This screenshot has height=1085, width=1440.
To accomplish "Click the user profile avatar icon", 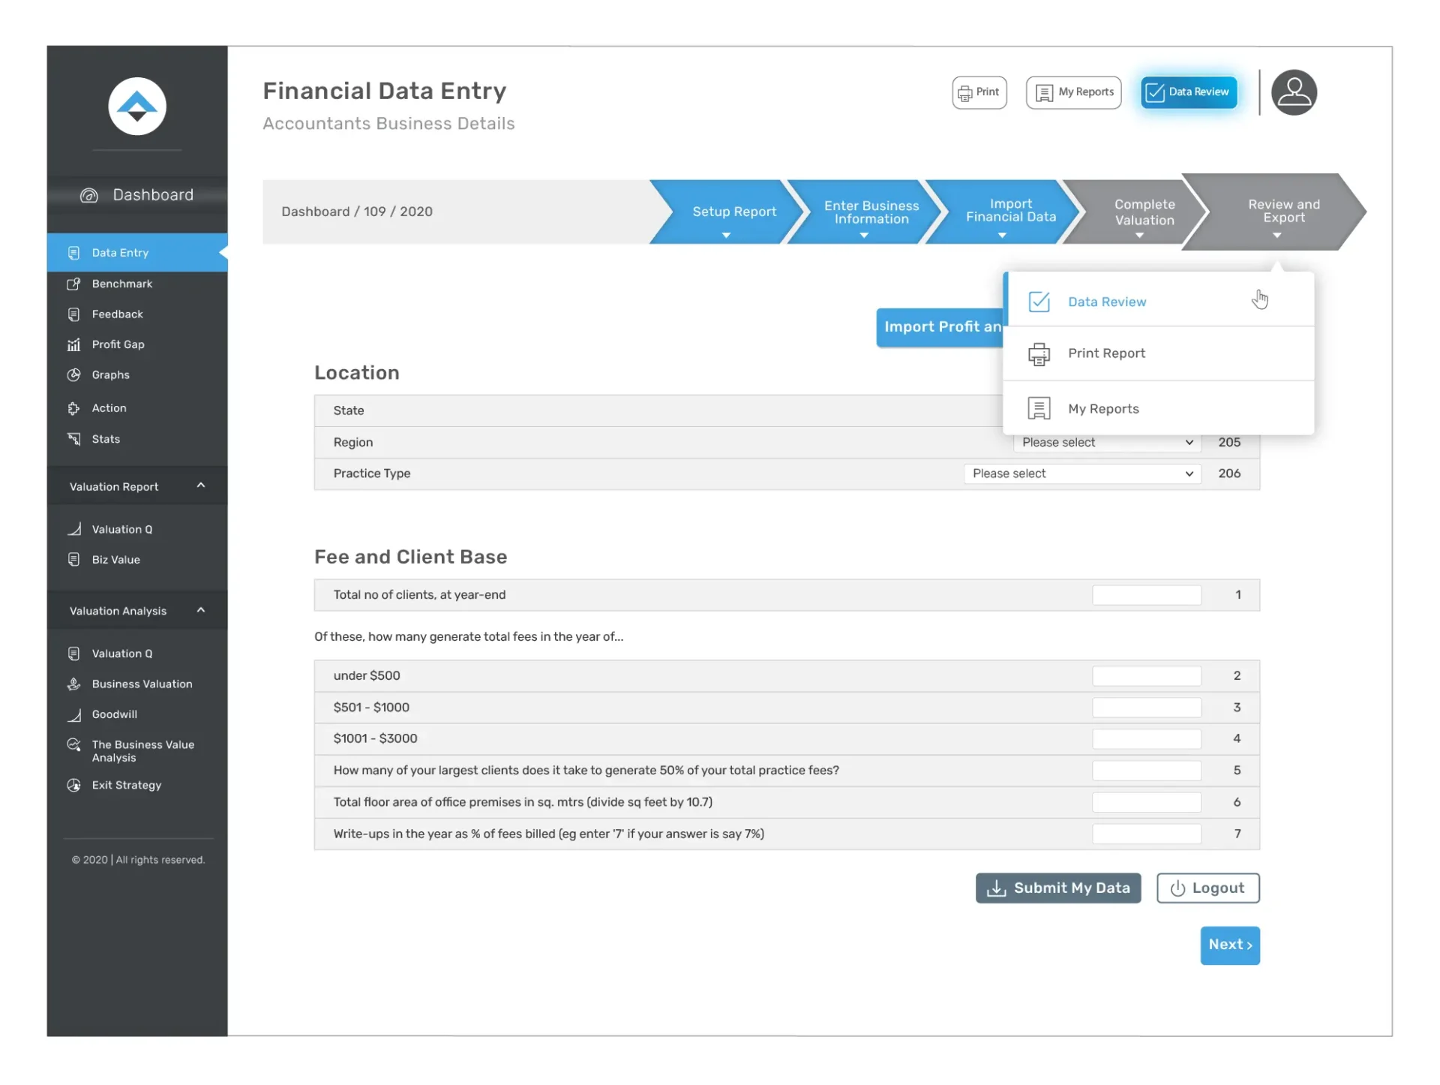I will point(1293,92).
